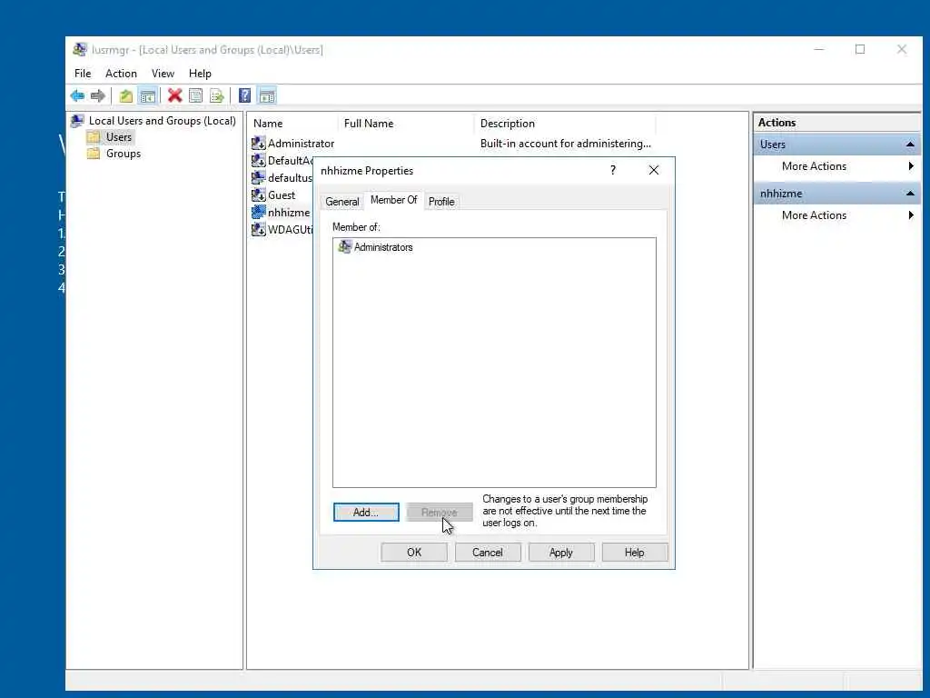Click the lusrmgr window title icon

click(x=80, y=49)
